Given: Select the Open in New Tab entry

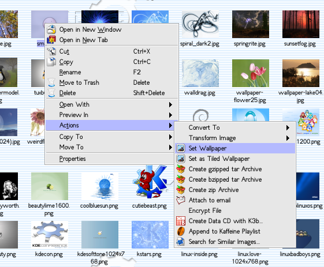Looking at the screenshot, I should [112, 40].
